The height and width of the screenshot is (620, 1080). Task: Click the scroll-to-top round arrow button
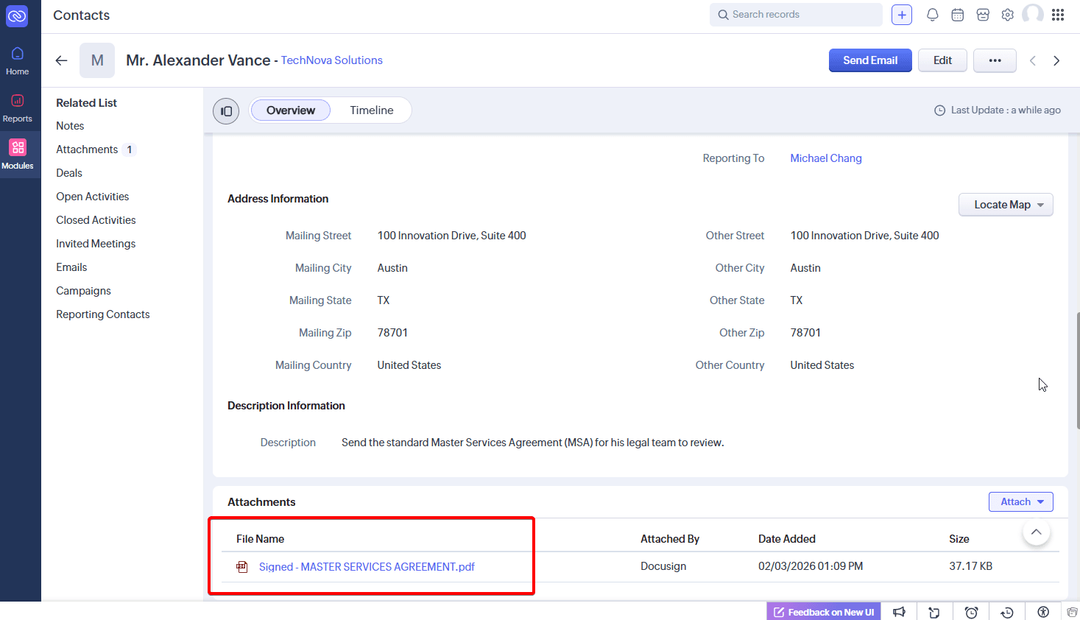coord(1036,532)
